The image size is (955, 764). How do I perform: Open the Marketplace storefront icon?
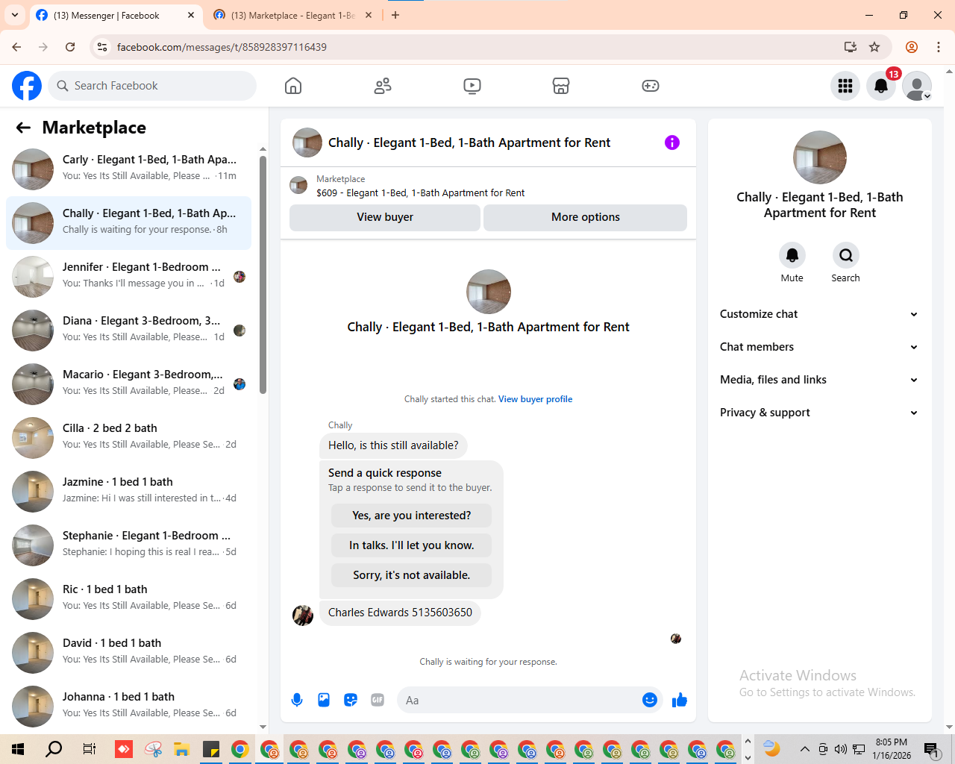[x=561, y=86]
